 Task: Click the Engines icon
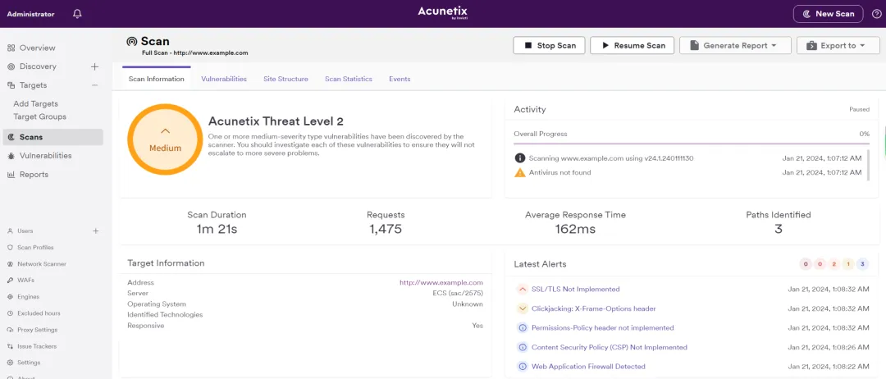click(x=10, y=296)
